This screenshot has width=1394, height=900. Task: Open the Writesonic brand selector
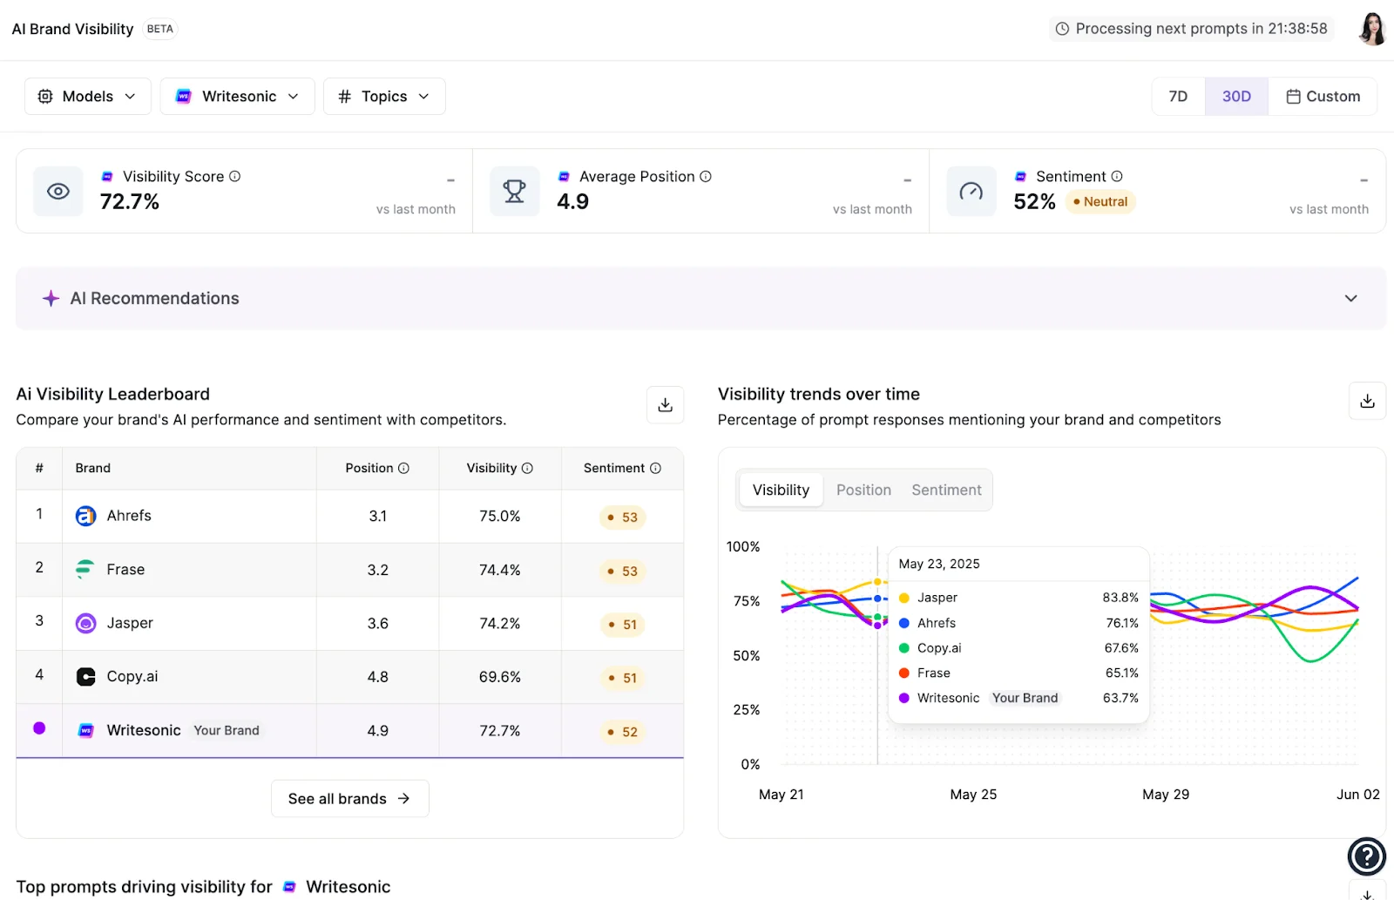coord(237,96)
